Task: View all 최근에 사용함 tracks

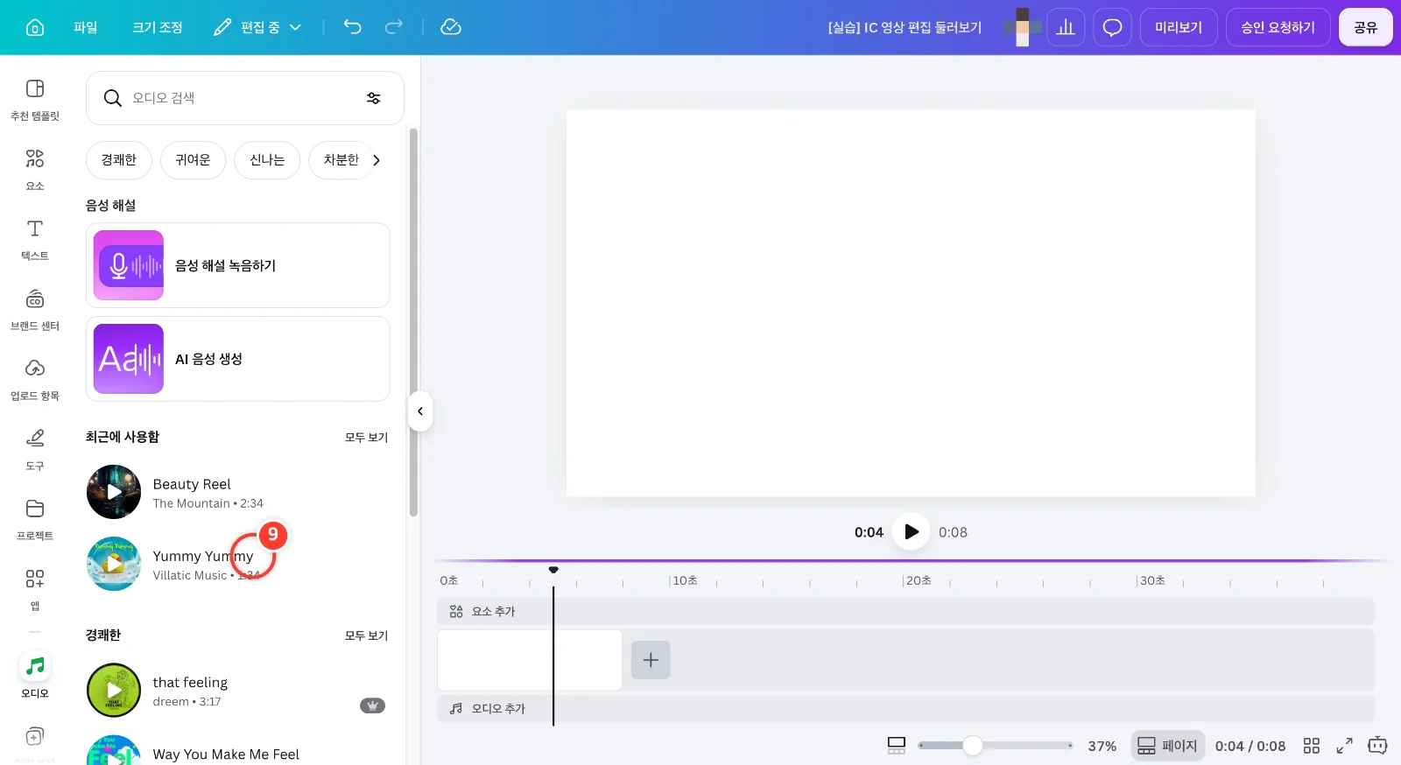Action: (366, 437)
